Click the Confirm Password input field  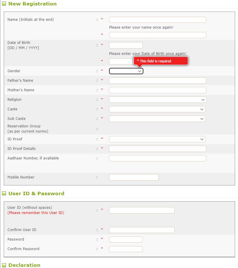(x=126, y=249)
